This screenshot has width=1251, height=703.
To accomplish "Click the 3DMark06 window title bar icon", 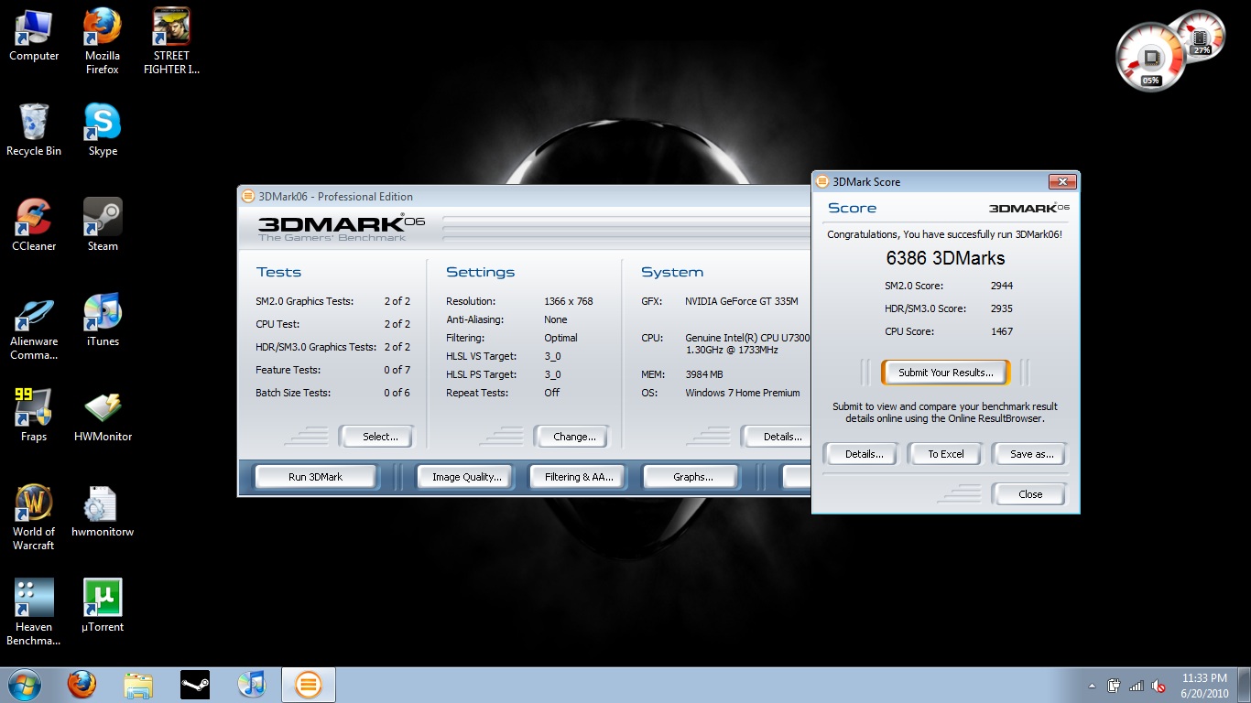I will 247,196.
